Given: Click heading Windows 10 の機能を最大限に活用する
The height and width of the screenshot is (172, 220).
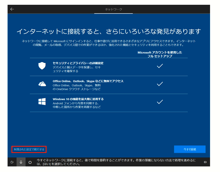Looking at the screenshot, I should [x=78, y=99].
